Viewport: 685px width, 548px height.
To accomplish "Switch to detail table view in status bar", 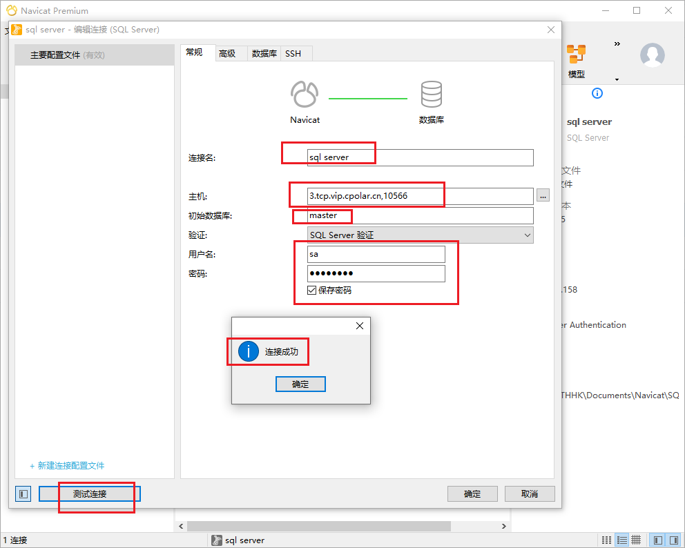I will (x=636, y=540).
